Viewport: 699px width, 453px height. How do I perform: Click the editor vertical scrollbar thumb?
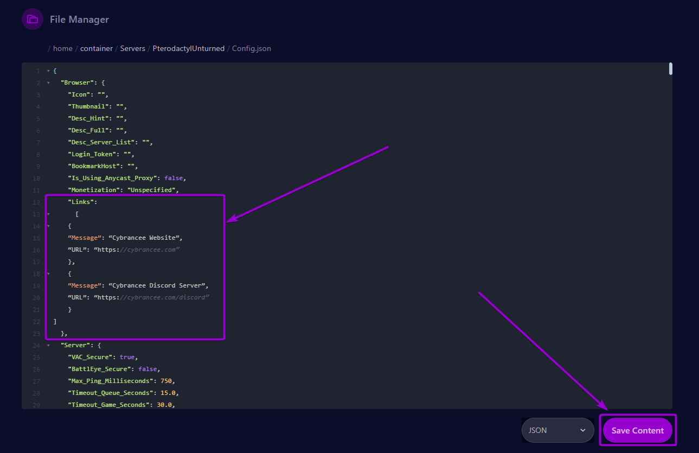click(x=671, y=68)
